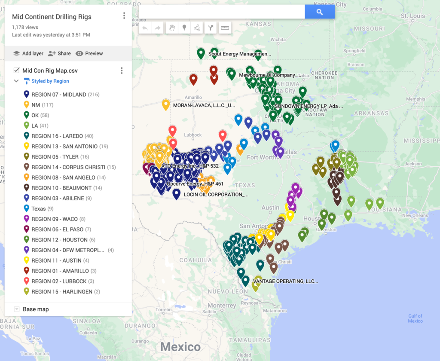Open the map title three-dot menu

click(124, 16)
